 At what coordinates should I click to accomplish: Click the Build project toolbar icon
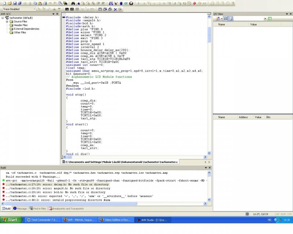click(111, 3)
